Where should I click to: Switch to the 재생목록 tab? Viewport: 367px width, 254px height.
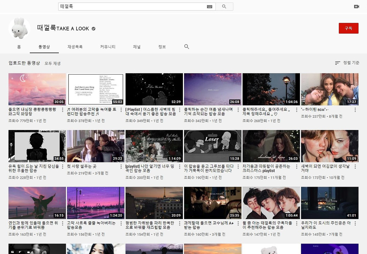[75, 46]
